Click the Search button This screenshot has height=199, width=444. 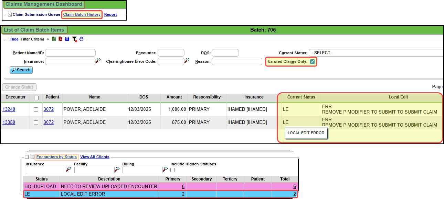21,70
